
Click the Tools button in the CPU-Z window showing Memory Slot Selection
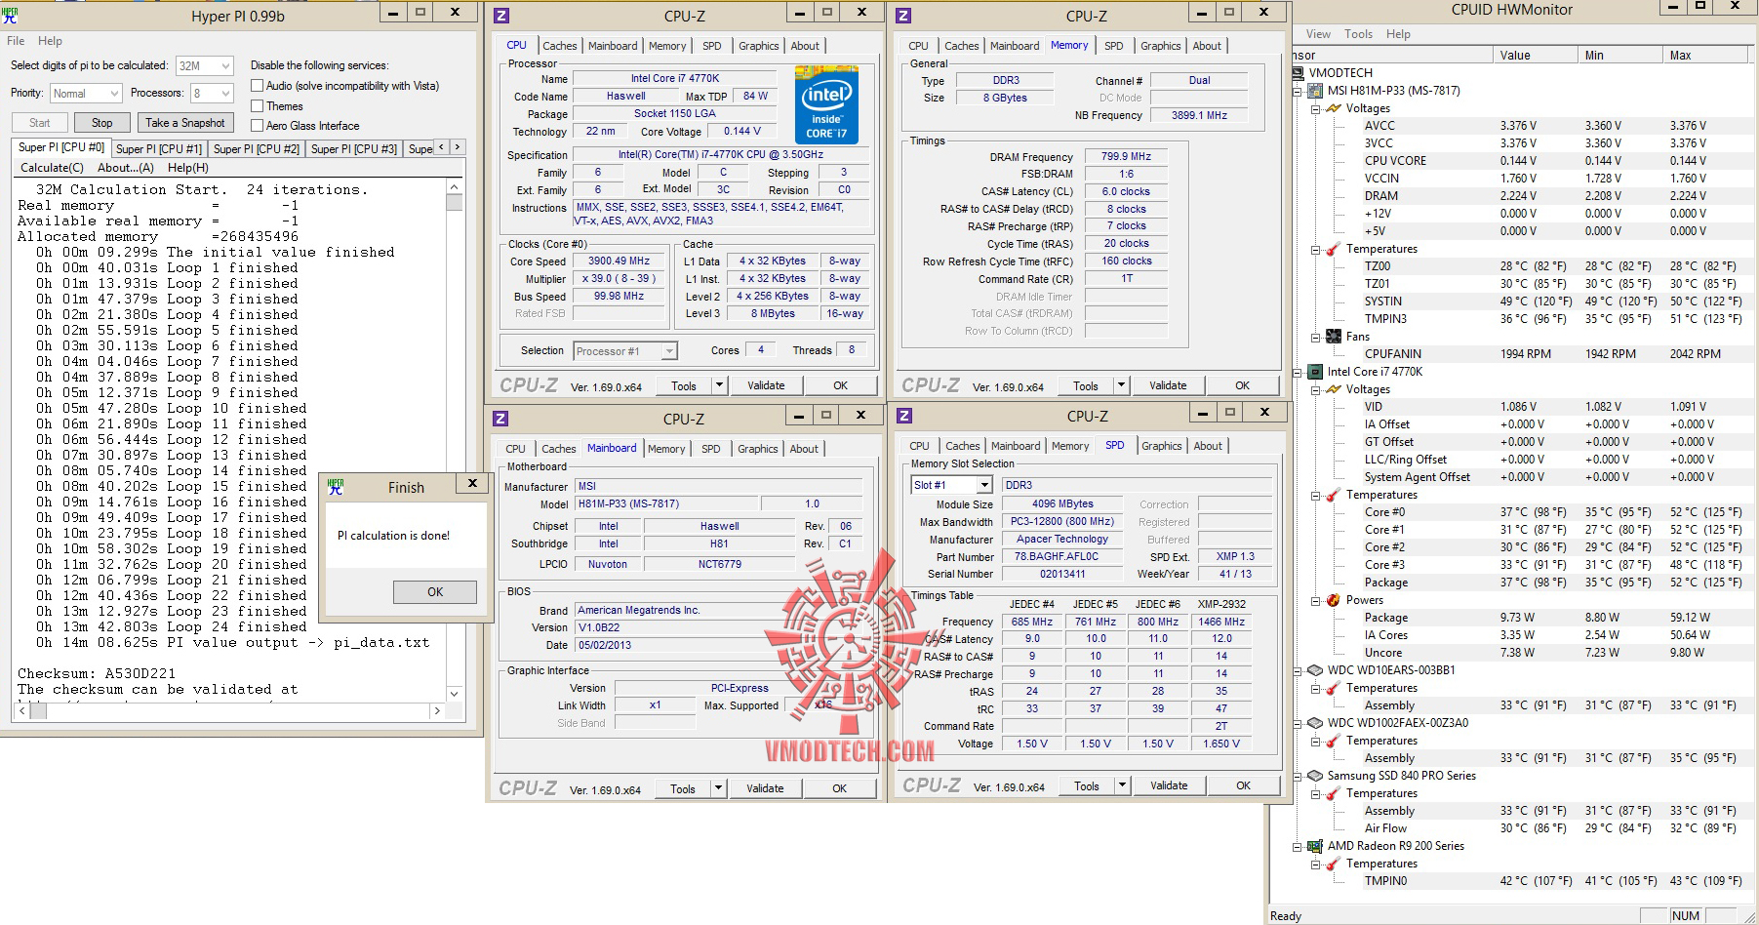[x=1087, y=786]
